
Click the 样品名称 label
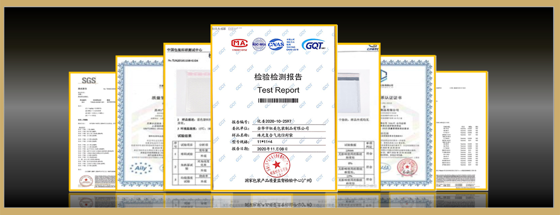point(241,135)
